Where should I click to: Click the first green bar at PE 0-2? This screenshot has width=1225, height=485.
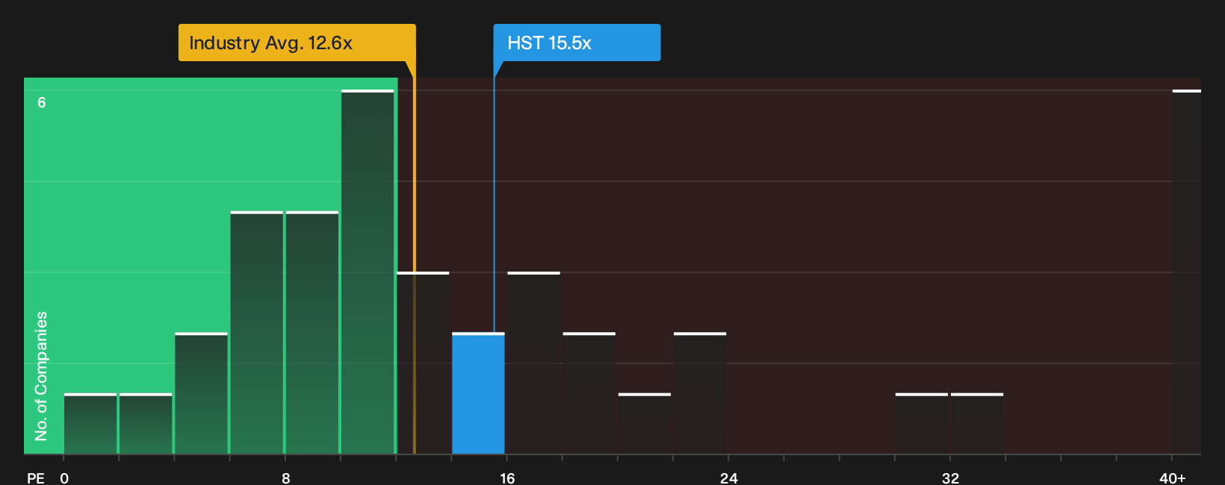tap(90, 424)
